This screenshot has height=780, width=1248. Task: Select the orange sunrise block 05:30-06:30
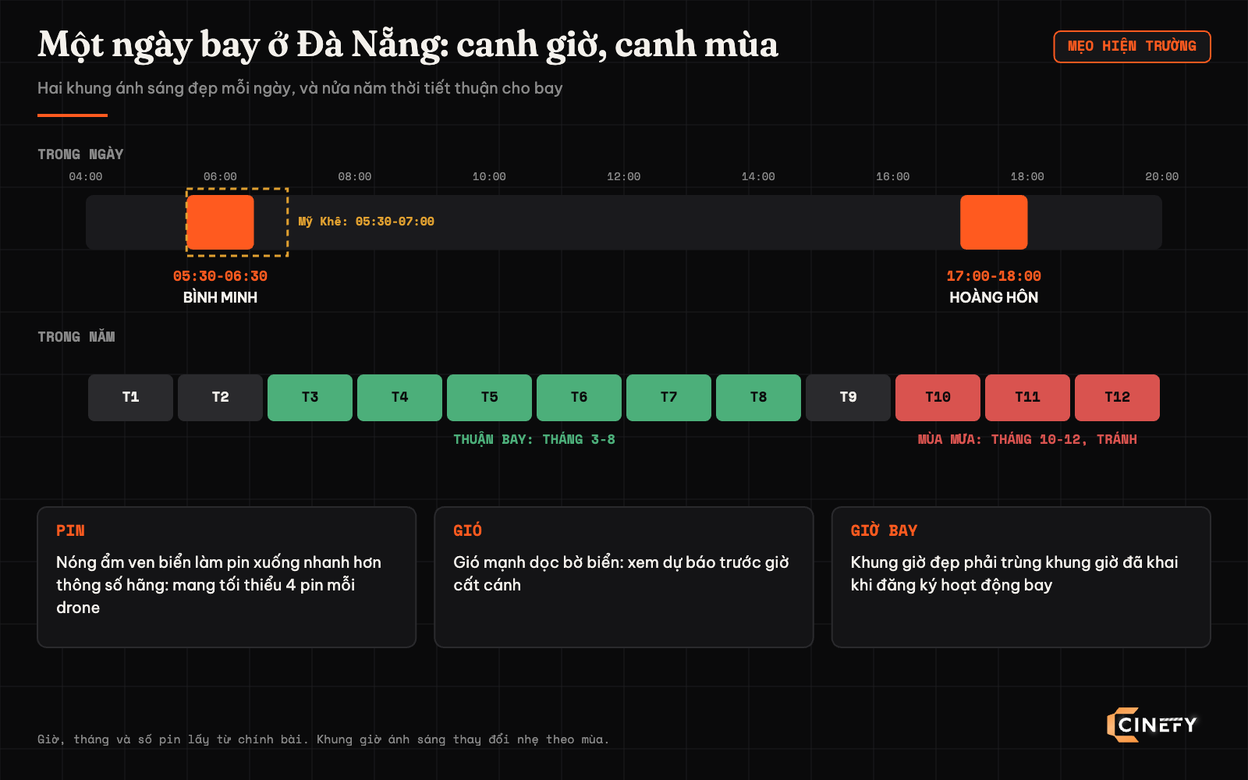[220, 222]
